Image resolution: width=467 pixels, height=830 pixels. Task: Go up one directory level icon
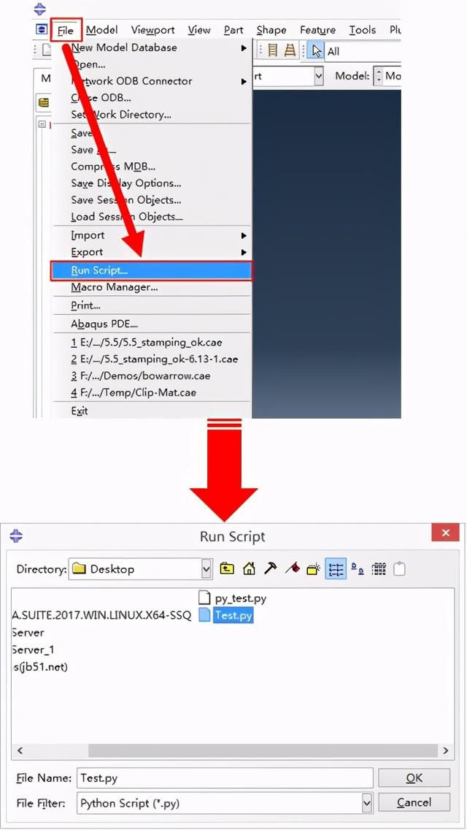(227, 568)
